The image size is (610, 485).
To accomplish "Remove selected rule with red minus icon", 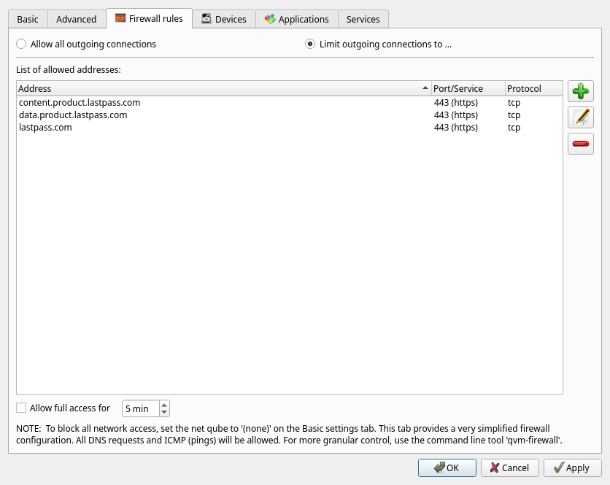I will (x=580, y=144).
